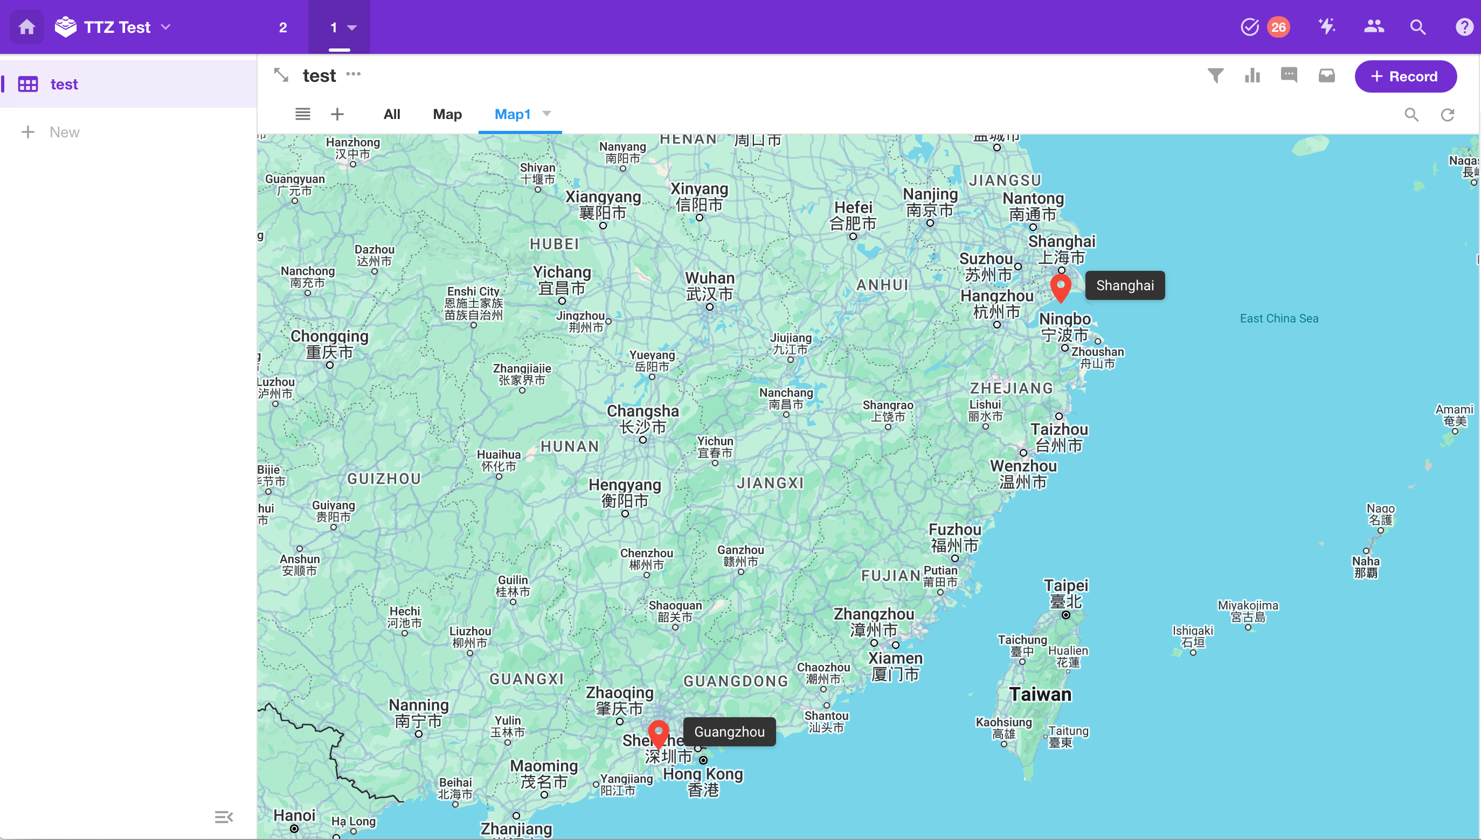Open the tab 1 dropdown arrow
The width and height of the screenshot is (1481, 840).
(352, 27)
